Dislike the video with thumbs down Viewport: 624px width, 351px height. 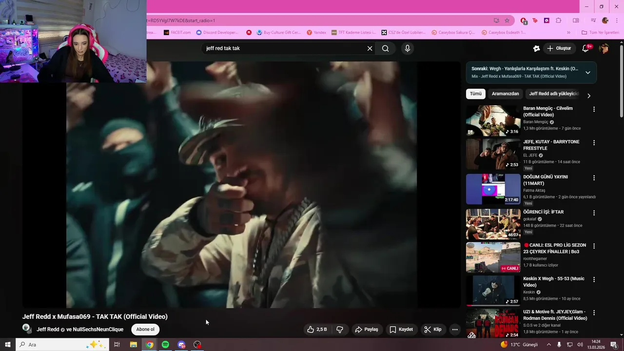point(340,330)
